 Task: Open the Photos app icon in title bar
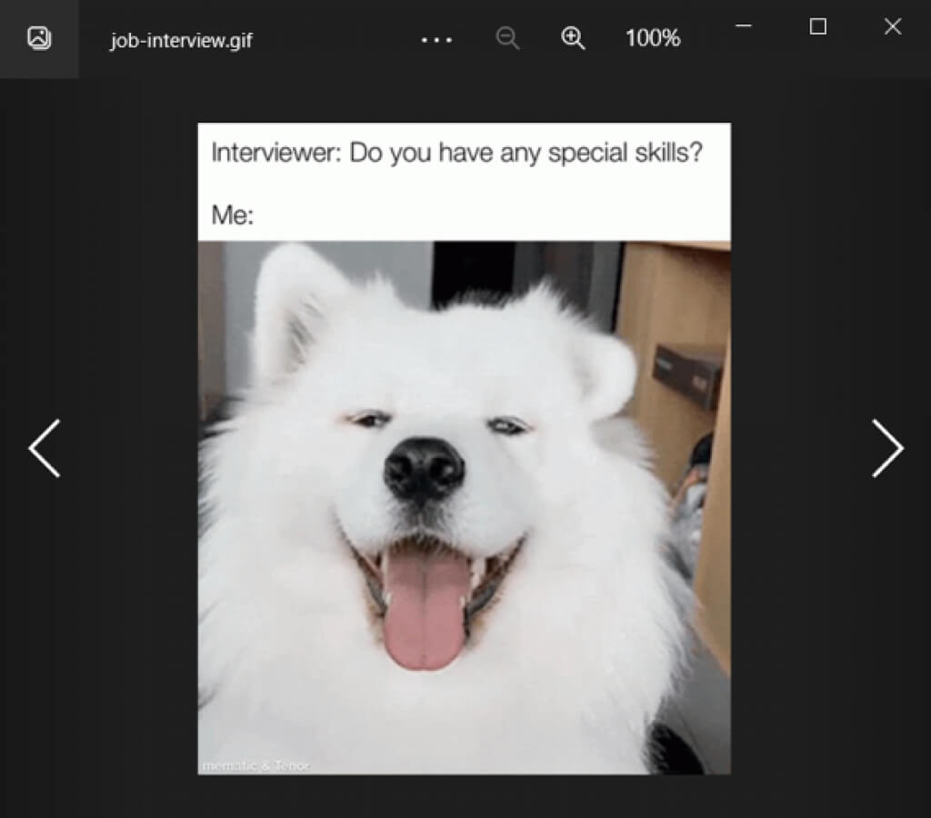pos(39,38)
